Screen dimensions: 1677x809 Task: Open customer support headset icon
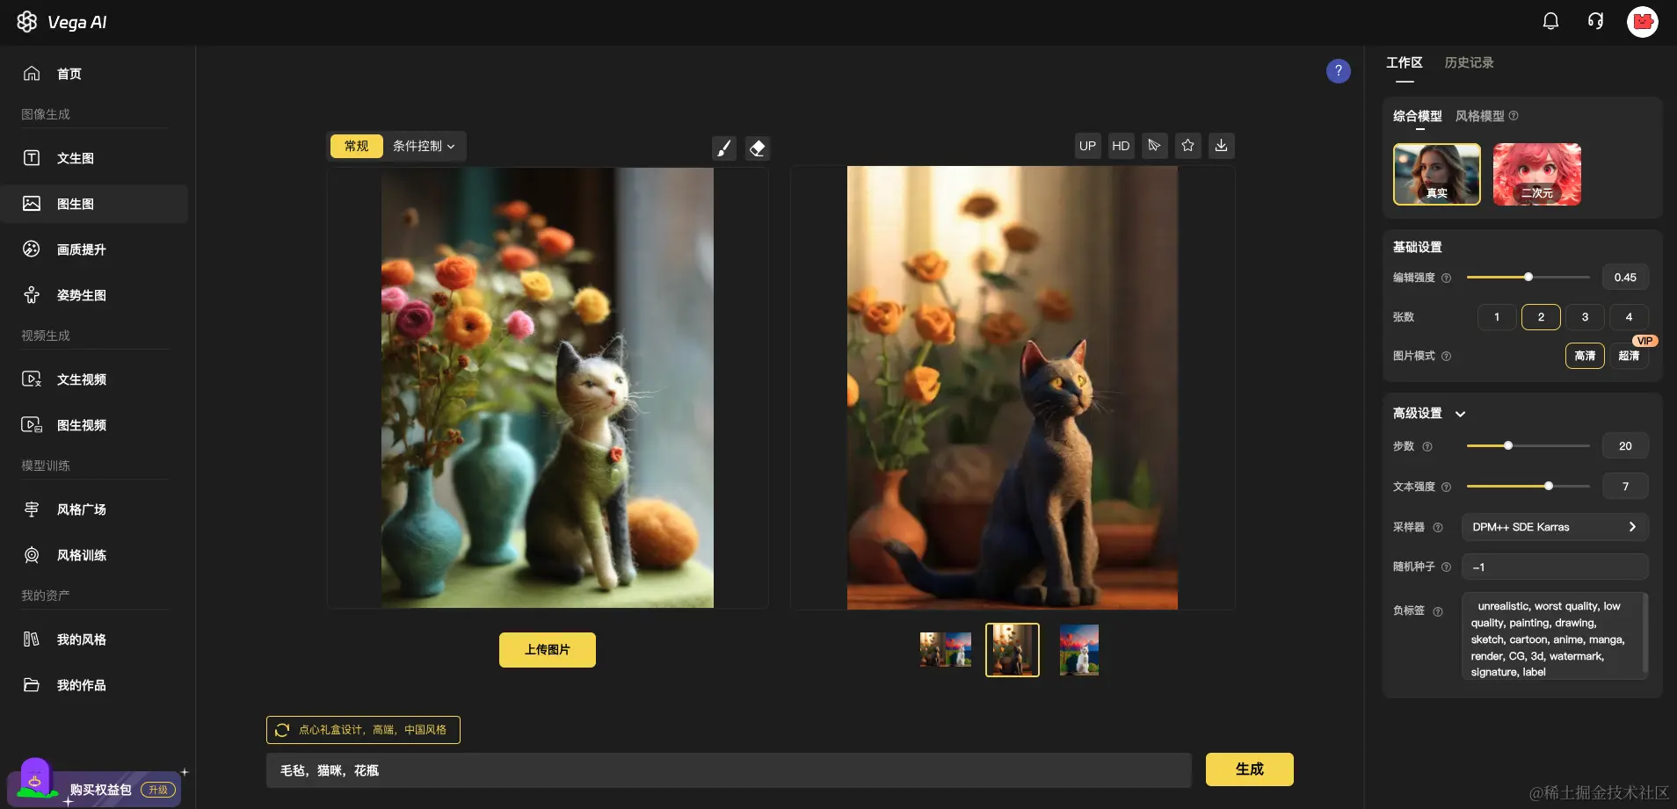tap(1595, 21)
